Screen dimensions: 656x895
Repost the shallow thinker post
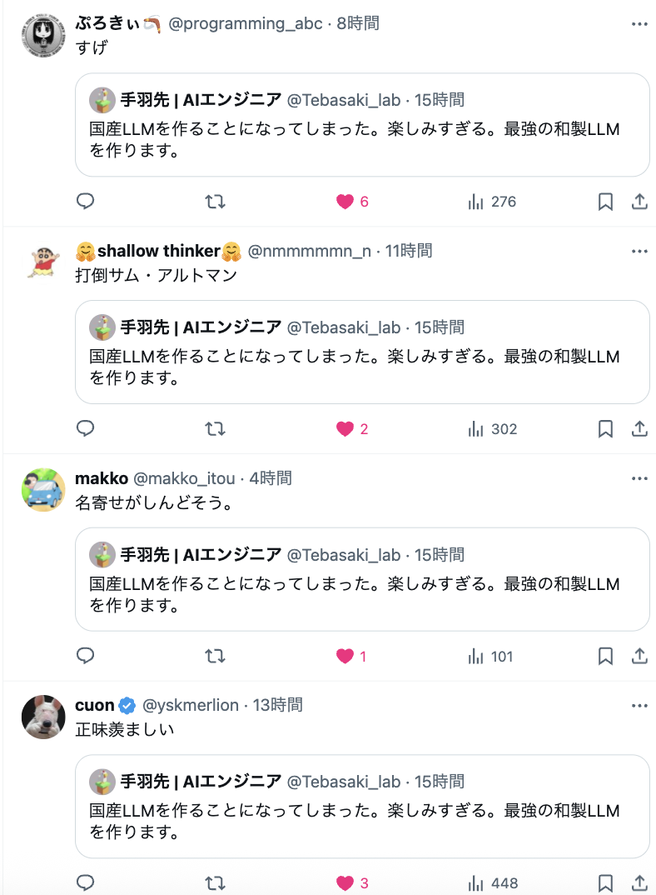coord(215,429)
